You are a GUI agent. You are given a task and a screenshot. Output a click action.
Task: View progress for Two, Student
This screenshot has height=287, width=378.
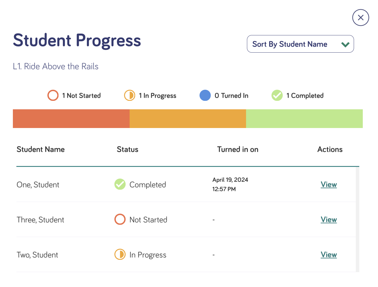(x=329, y=255)
